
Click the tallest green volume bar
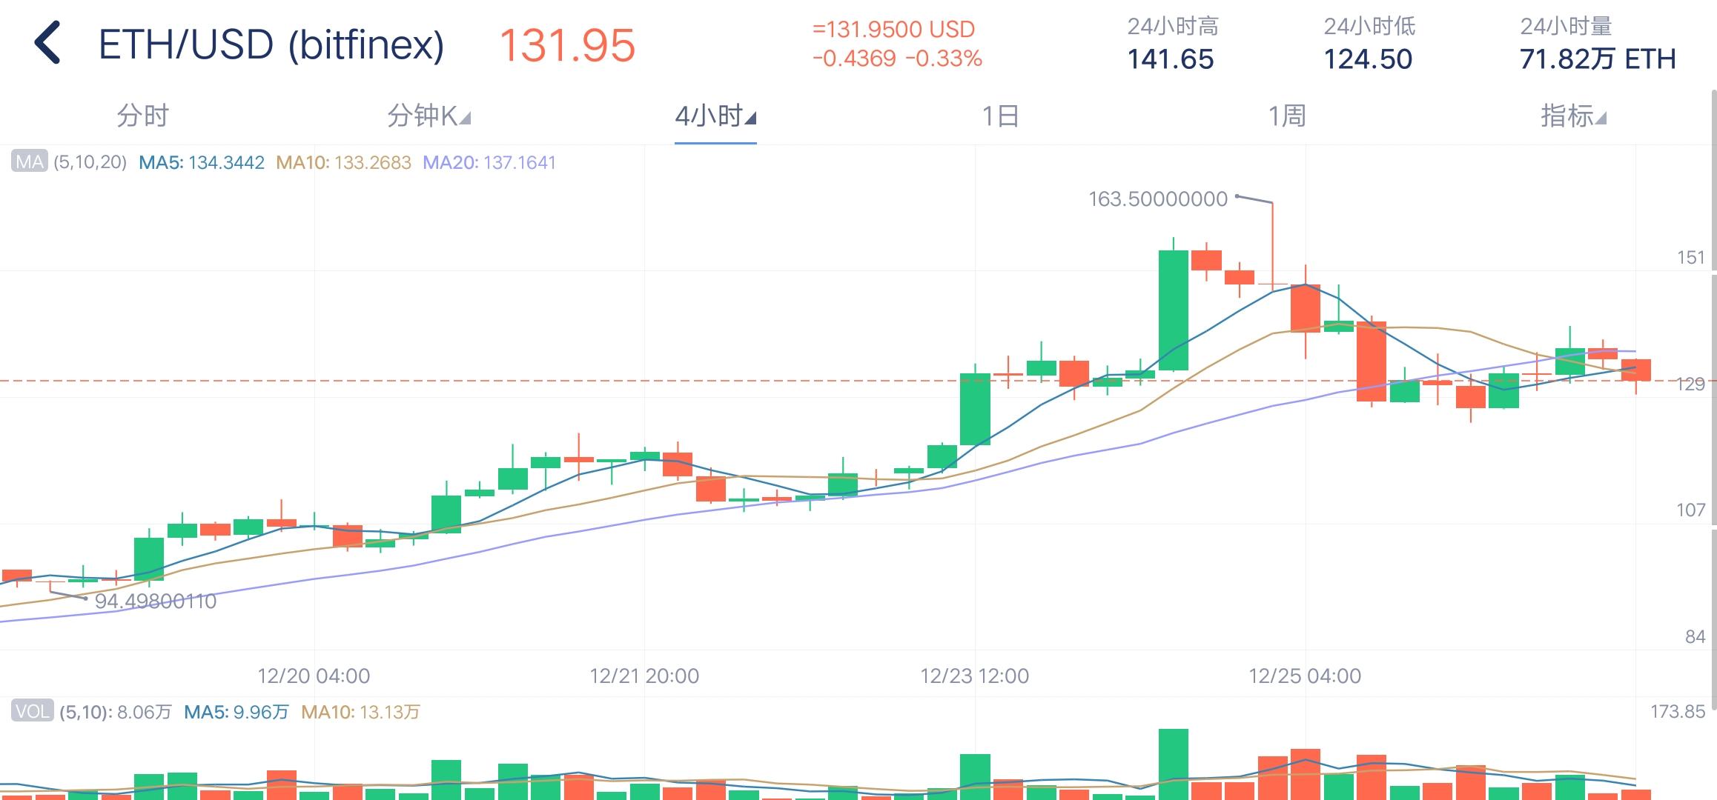[1174, 764]
